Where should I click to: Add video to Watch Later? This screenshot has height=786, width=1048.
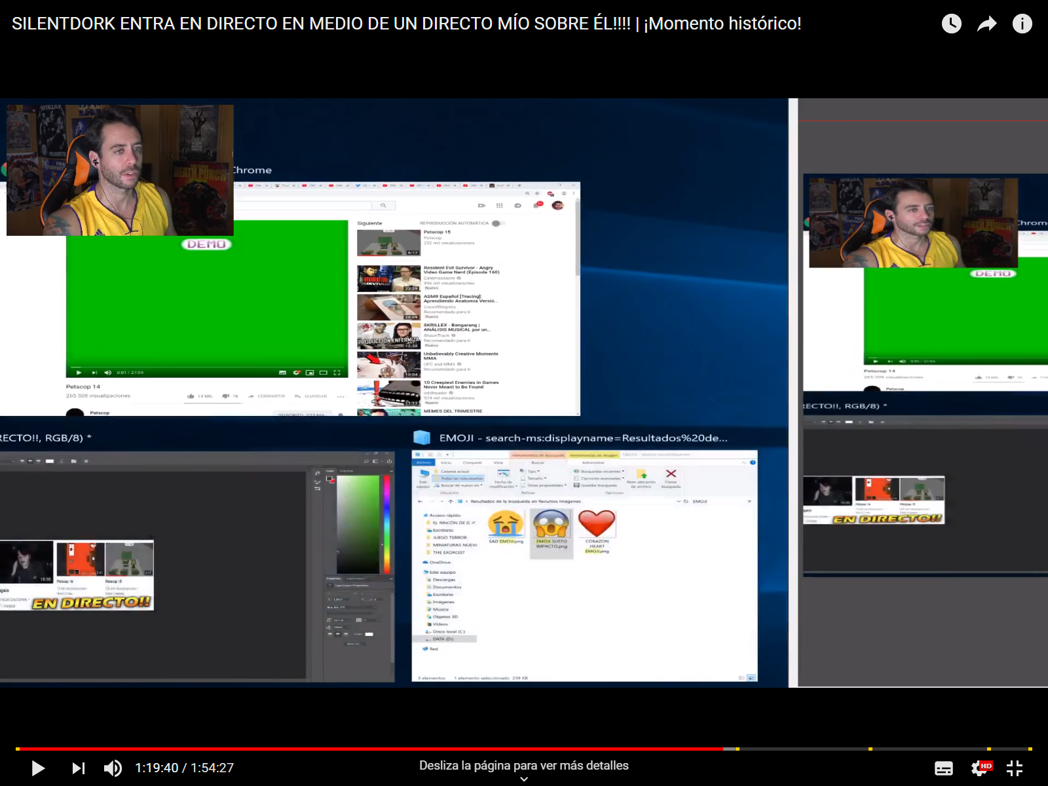951,24
